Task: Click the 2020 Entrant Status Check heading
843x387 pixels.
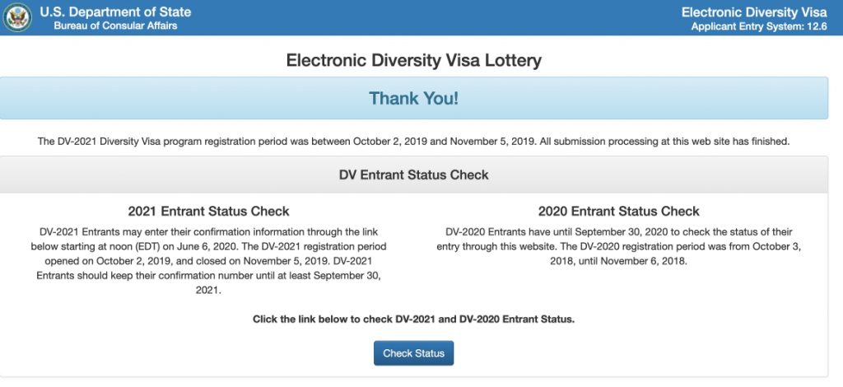Action: [x=619, y=212]
